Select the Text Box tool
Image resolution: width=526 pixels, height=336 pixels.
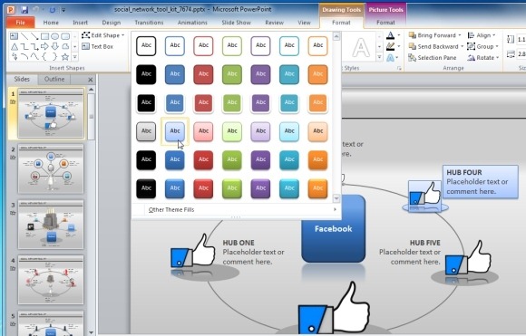click(98, 46)
